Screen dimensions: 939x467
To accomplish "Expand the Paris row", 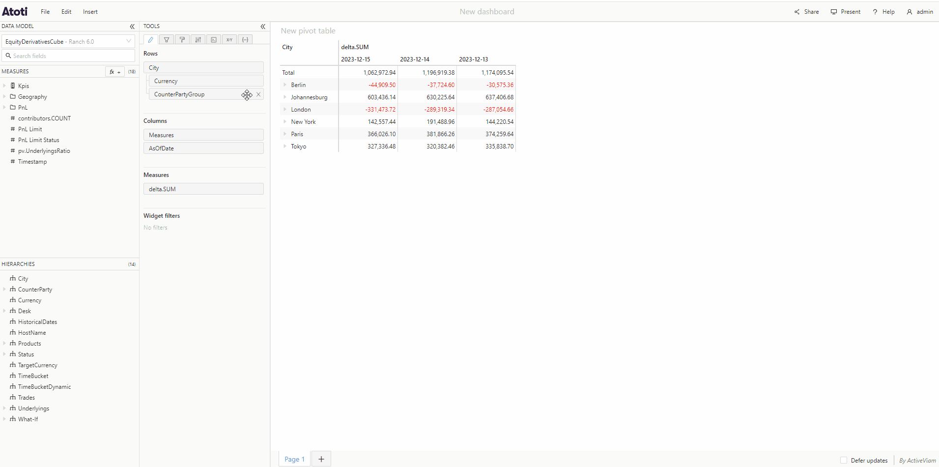I will coord(285,134).
